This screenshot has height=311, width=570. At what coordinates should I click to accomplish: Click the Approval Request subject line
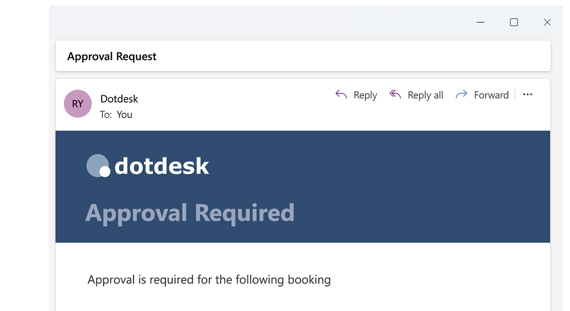click(x=112, y=56)
